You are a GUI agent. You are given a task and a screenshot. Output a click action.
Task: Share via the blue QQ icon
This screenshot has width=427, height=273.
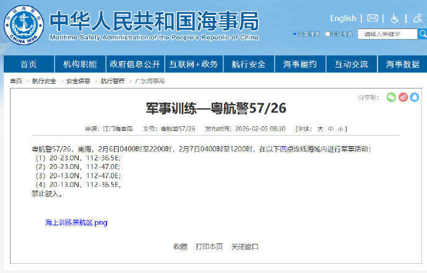(415, 97)
